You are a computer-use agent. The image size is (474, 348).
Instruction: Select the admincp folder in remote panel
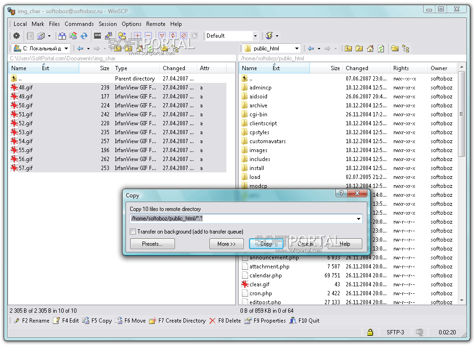coord(260,88)
